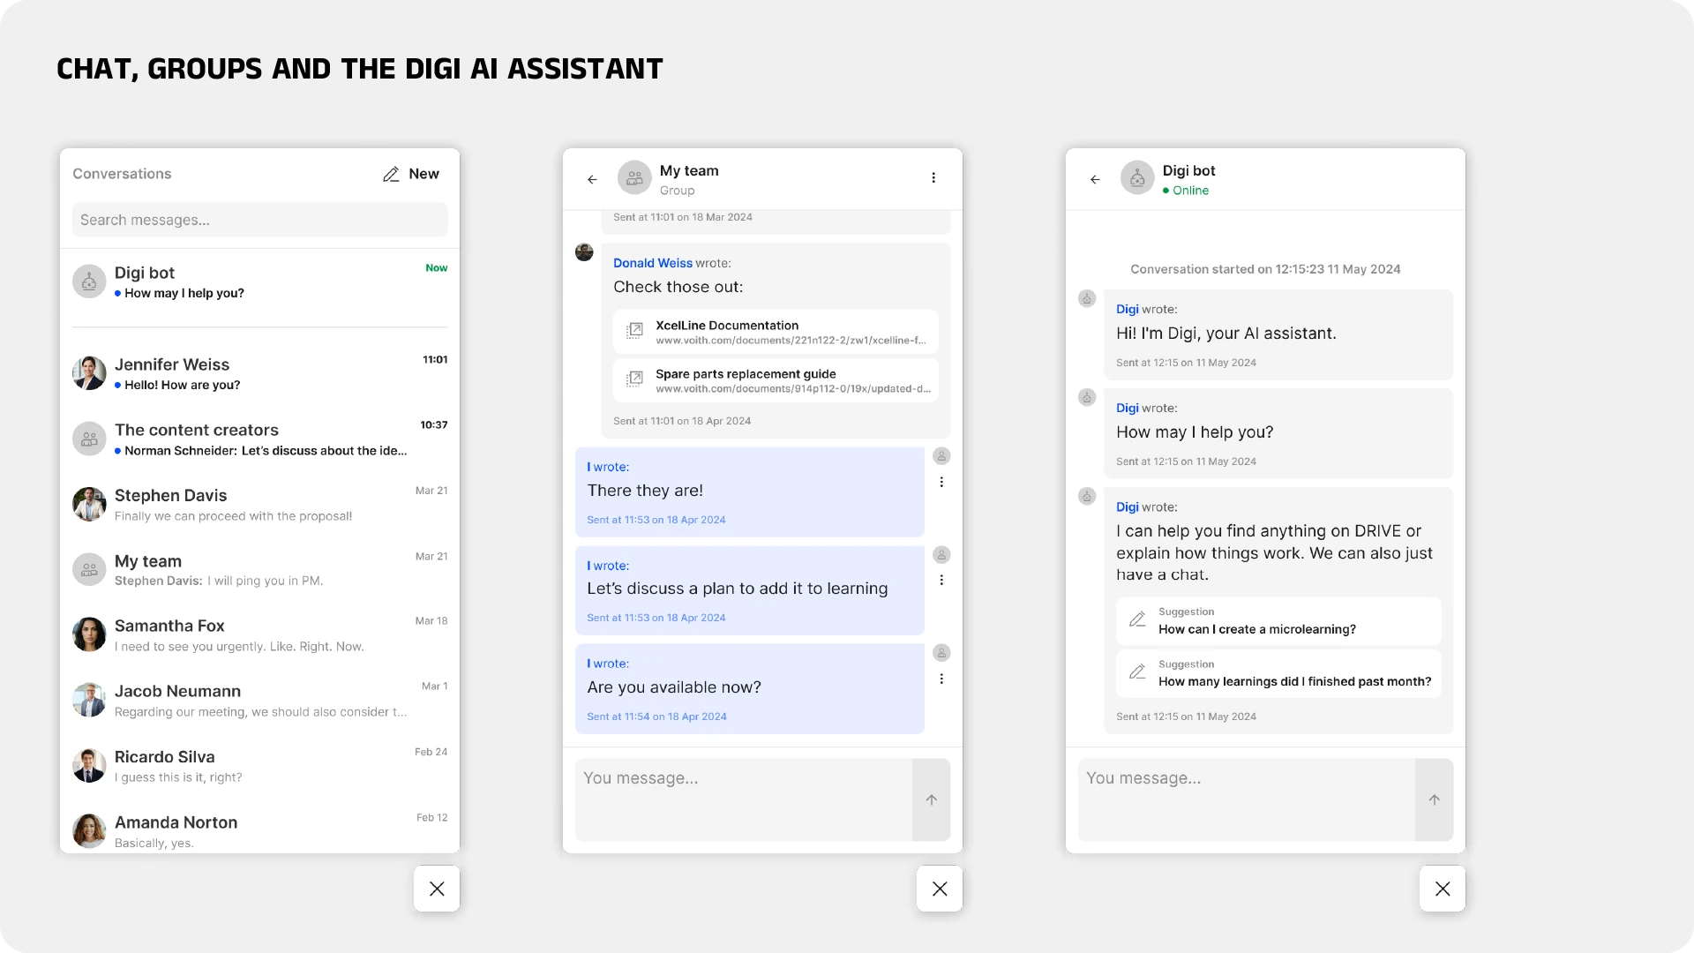Close the Digi bot chat panel
This screenshot has height=953, width=1694.
pos(1443,889)
